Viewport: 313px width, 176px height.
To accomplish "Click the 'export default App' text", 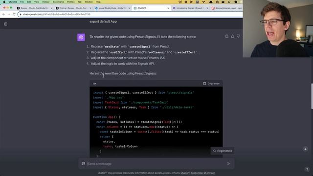I will pyautogui.click(x=103, y=22).
